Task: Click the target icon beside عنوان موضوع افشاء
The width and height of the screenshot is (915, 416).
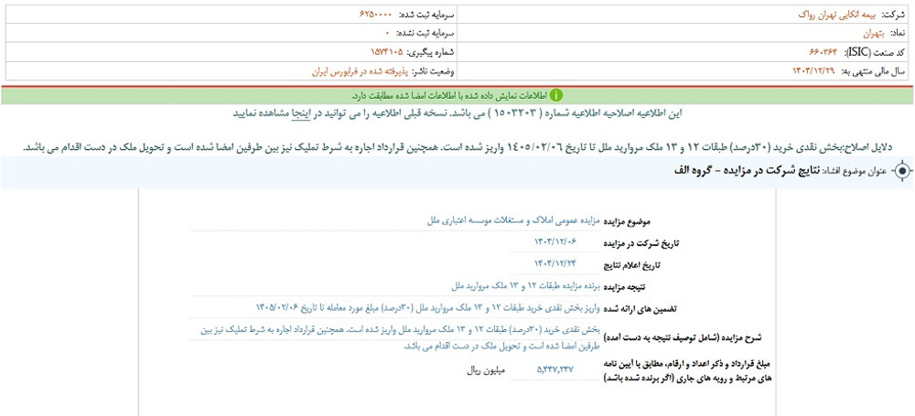Action: click(x=902, y=172)
